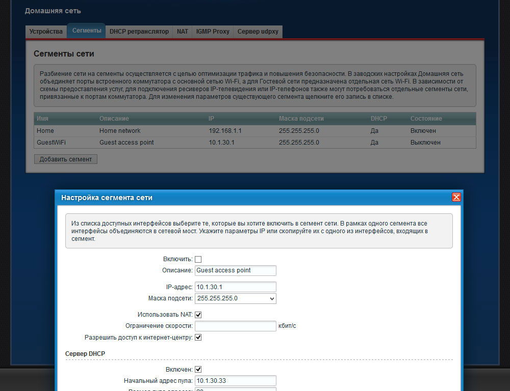Image resolution: width=510 pixels, height=391 pixels.
Task: Open the DHCP ретранслятор tab
Action: pyautogui.click(x=139, y=32)
